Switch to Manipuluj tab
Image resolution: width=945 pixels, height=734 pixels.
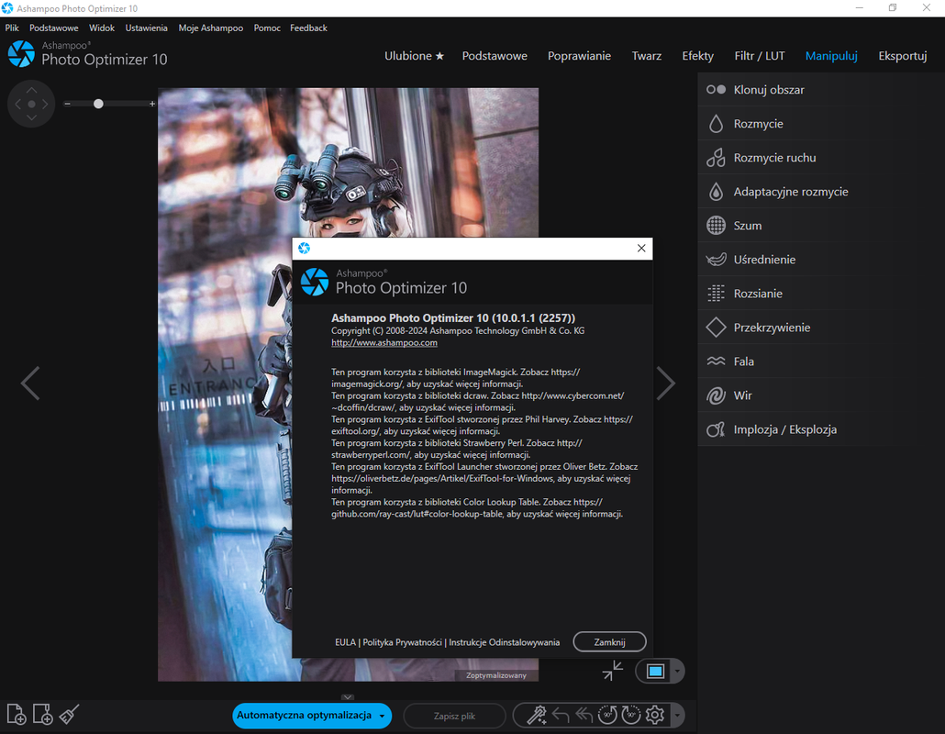tap(831, 56)
